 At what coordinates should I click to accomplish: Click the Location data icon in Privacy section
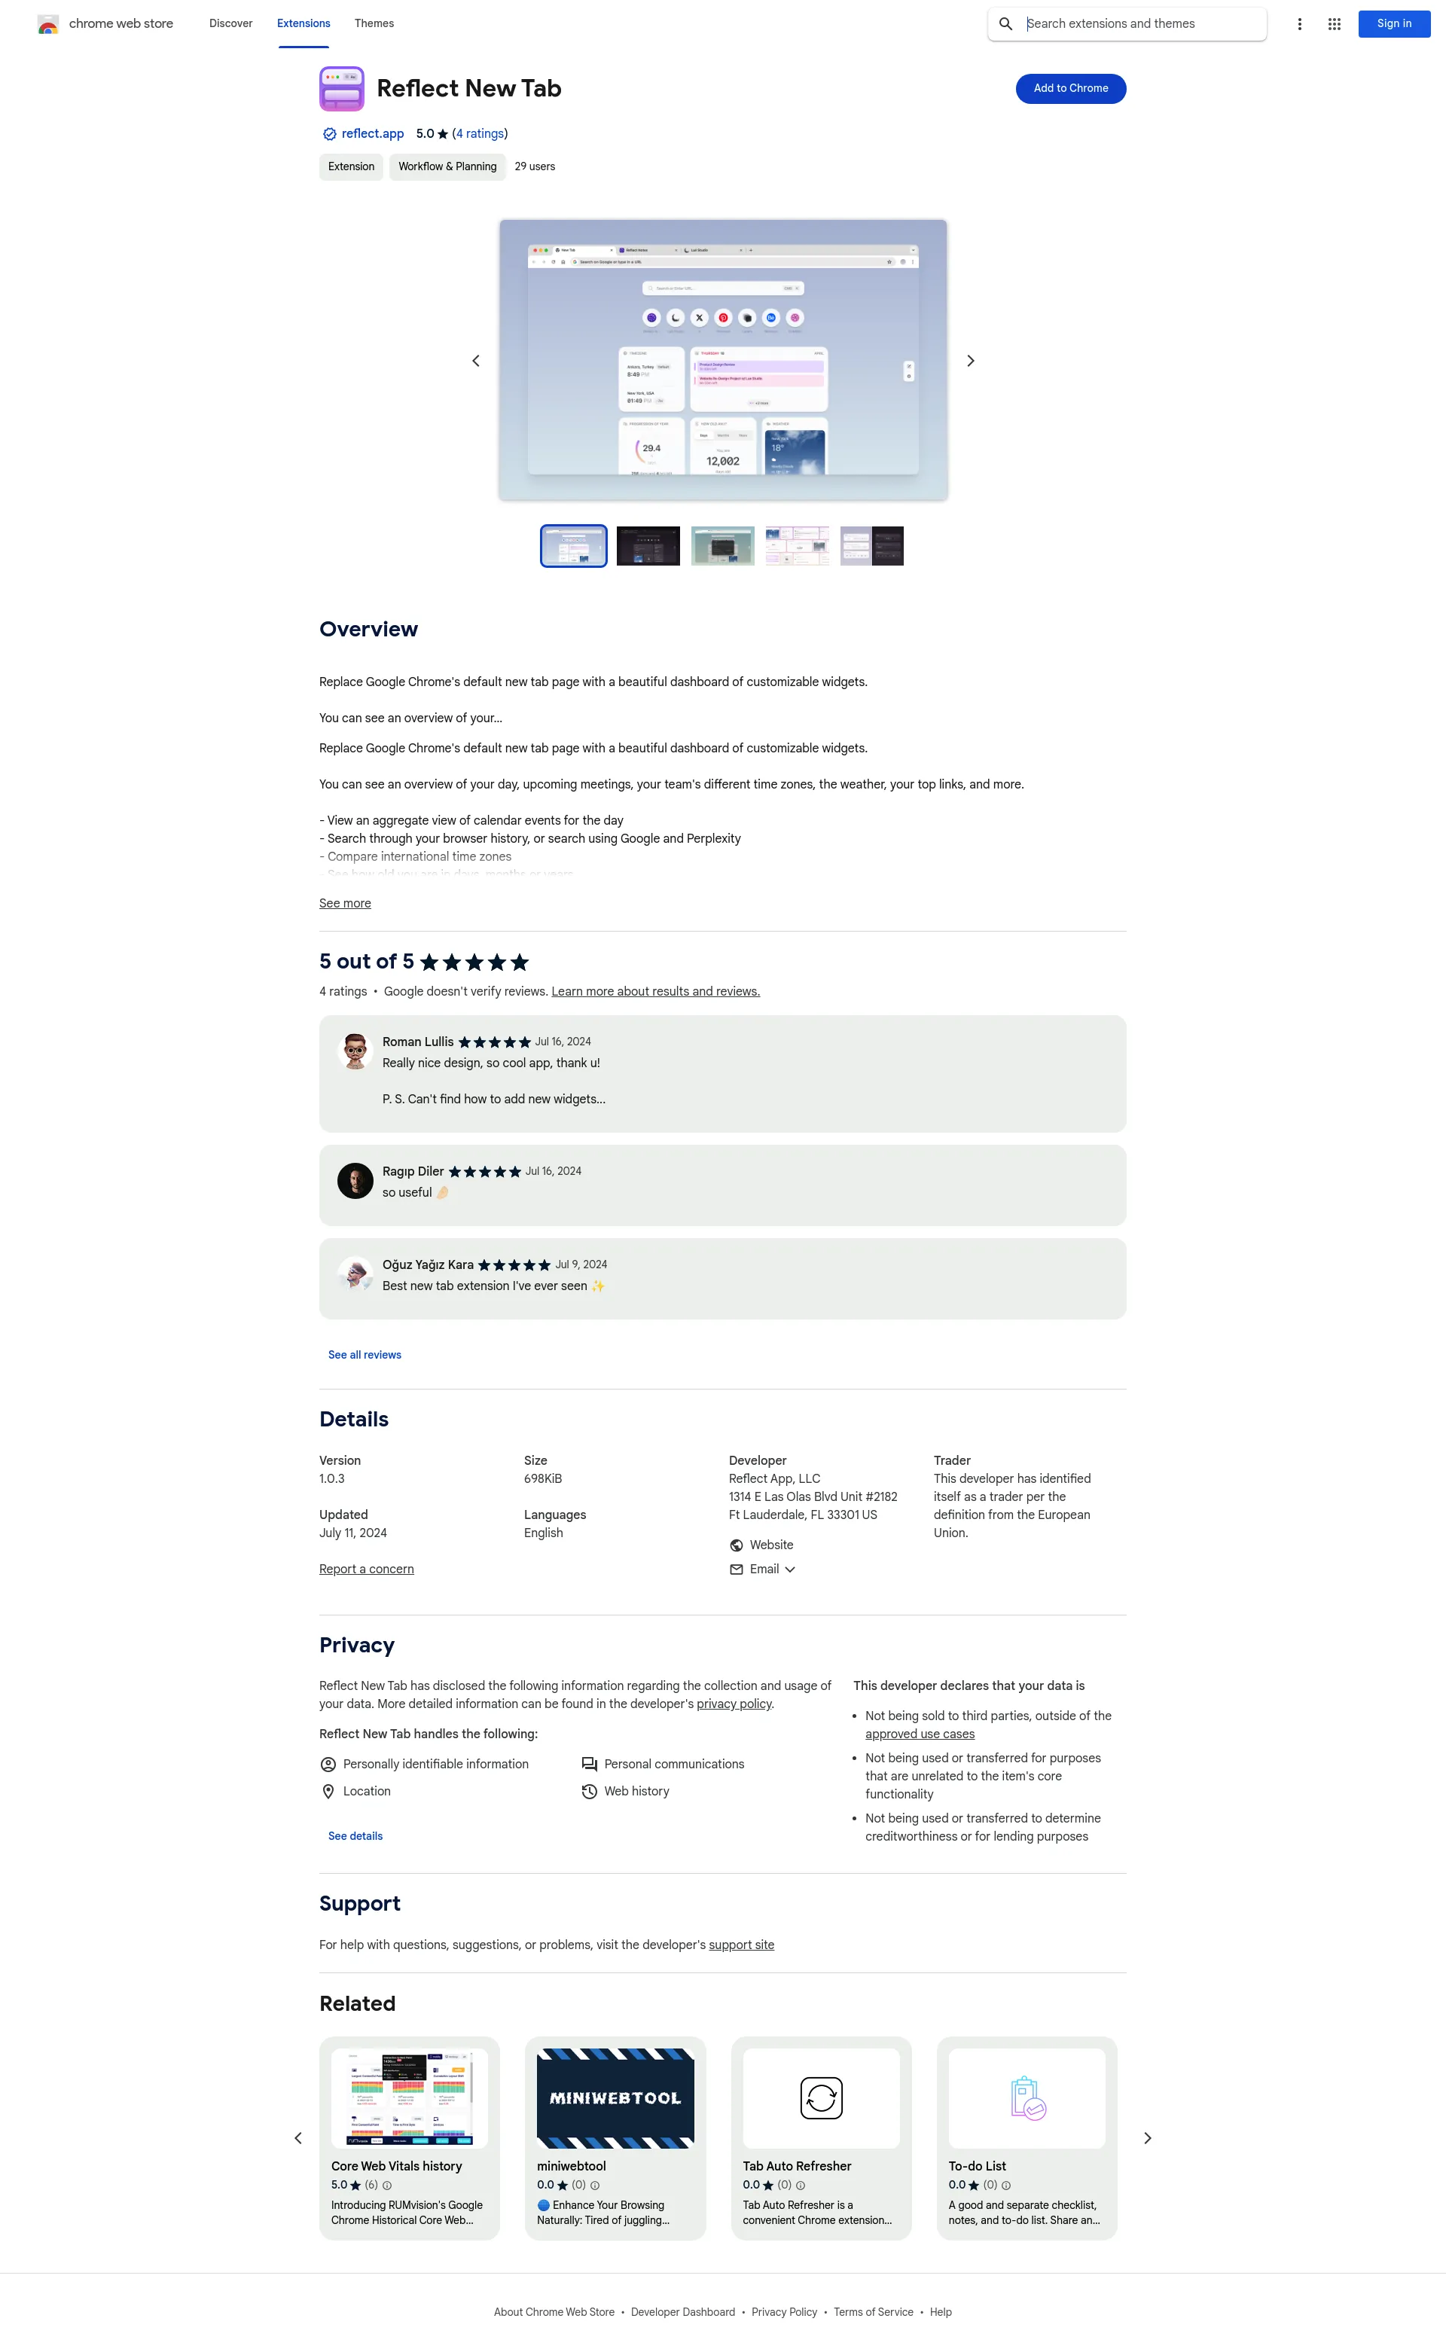coord(328,1791)
